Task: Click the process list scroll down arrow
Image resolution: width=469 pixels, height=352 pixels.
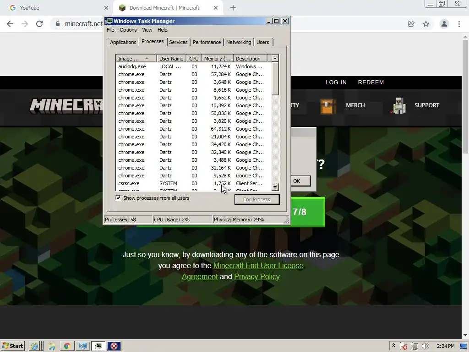Action: [x=275, y=187]
